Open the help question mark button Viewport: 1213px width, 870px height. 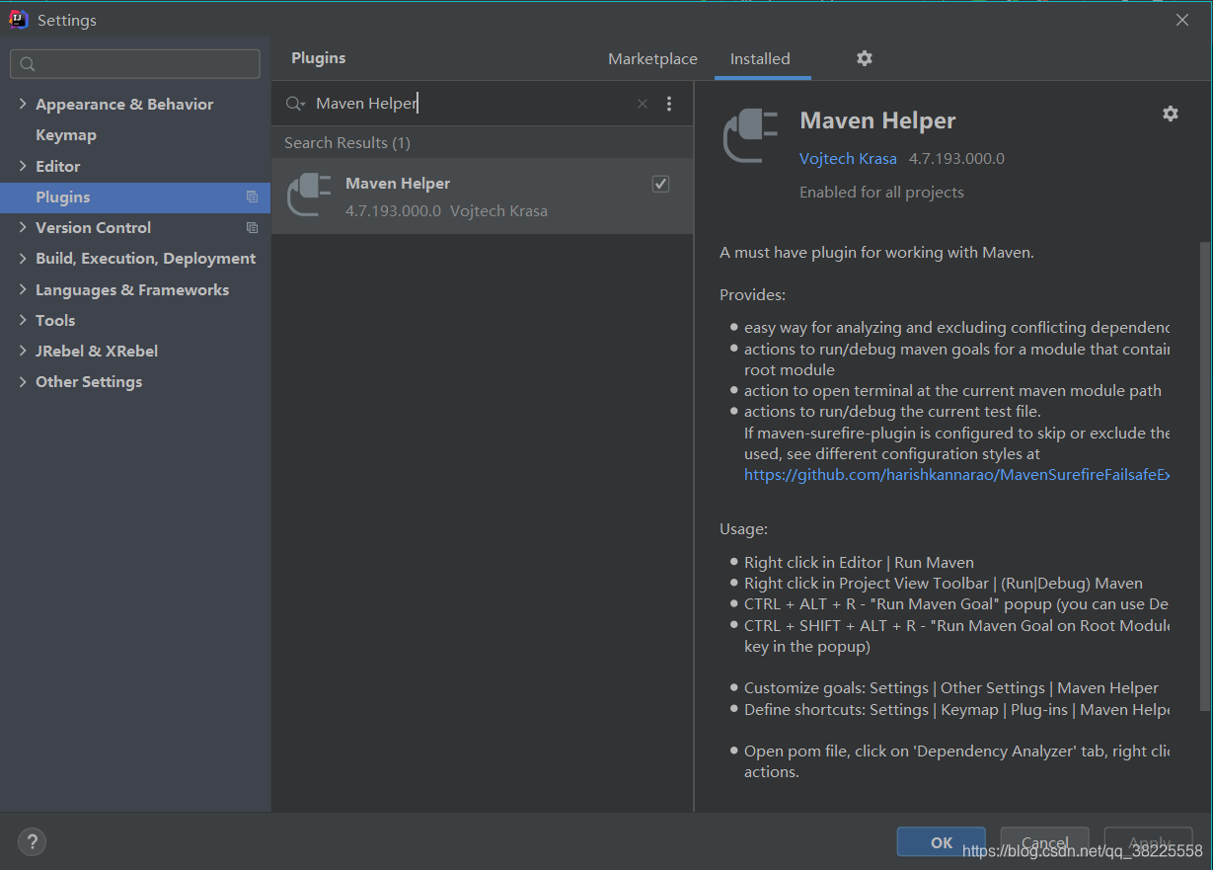pos(33,842)
